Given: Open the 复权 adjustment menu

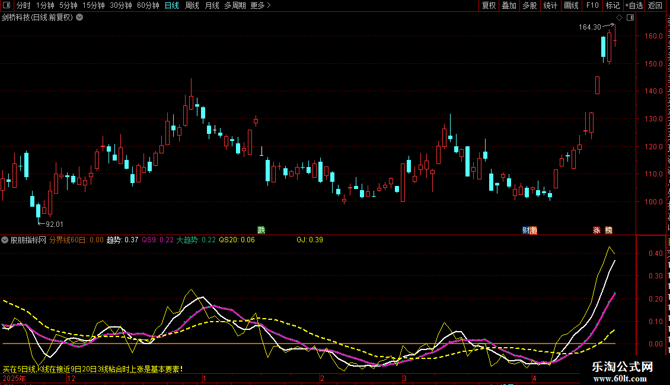Looking at the screenshot, I should (489, 5).
